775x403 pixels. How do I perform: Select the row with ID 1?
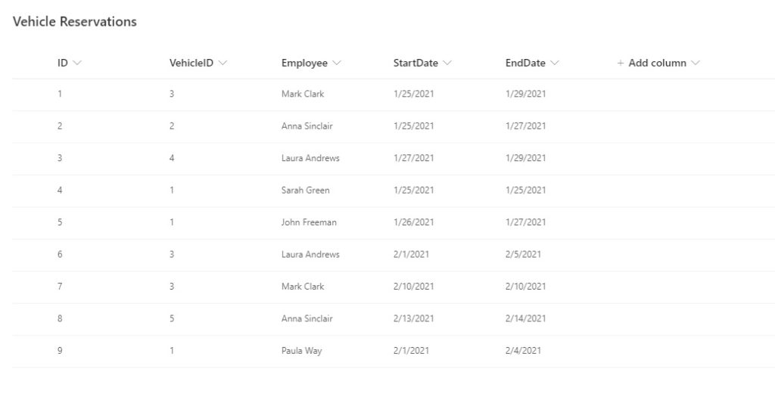click(x=394, y=94)
